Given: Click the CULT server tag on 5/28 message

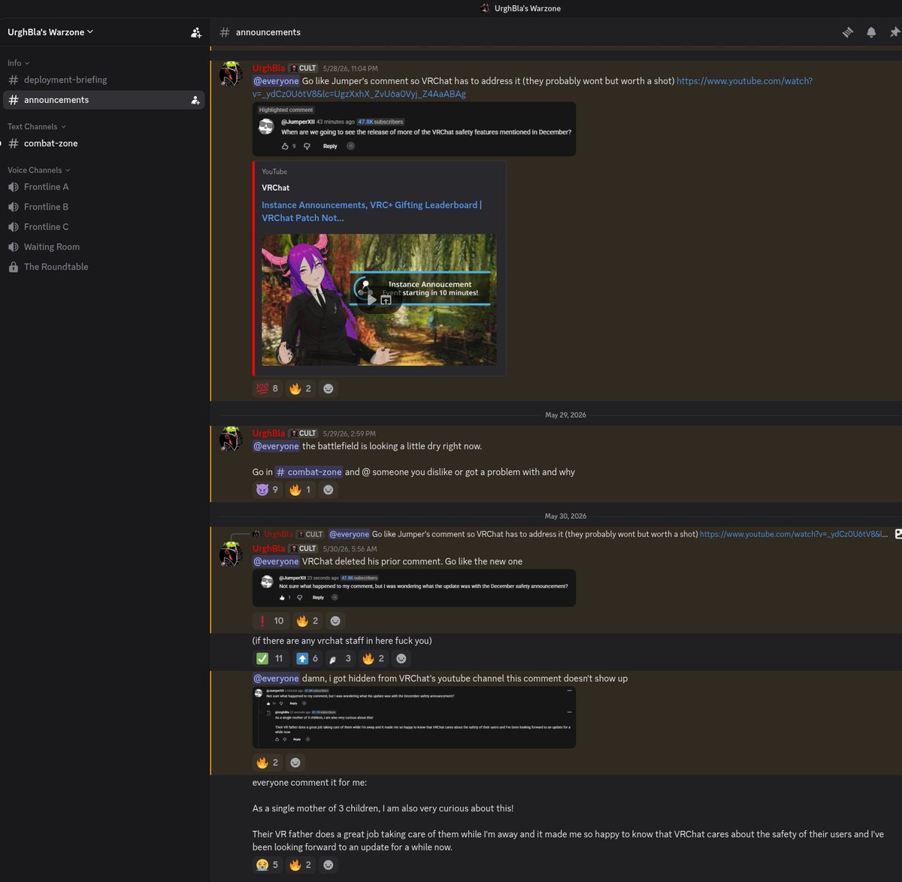Looking at the screenshot, I should coord(304,68).
